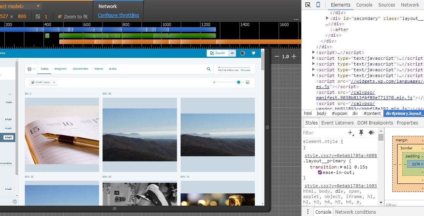
Task: Select the black and white camera thumbnail
Action: [140, 193]
